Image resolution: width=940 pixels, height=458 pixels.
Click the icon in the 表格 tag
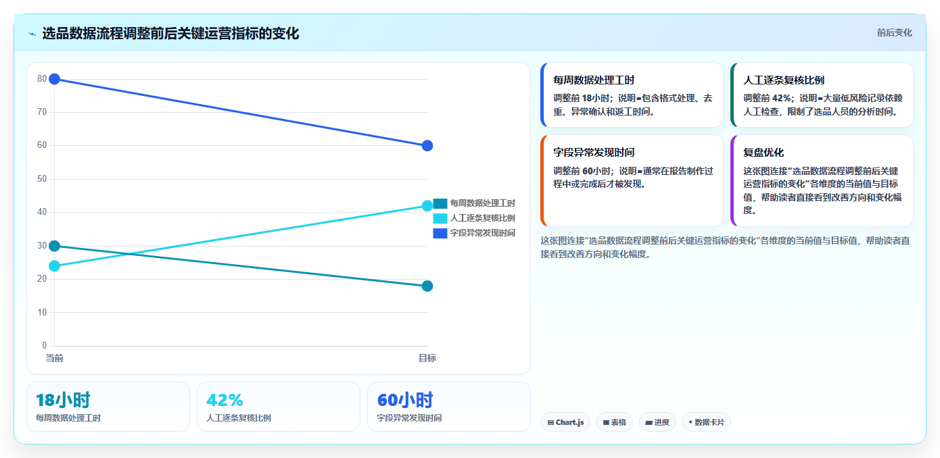(606, 423)
